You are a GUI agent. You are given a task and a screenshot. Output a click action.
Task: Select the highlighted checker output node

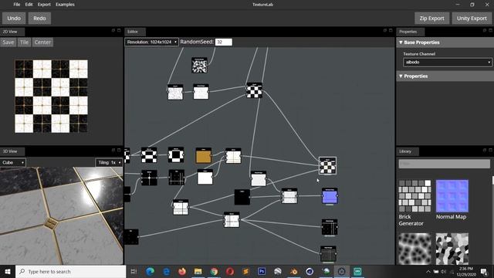pyautogui.click(x=327, y=165)
